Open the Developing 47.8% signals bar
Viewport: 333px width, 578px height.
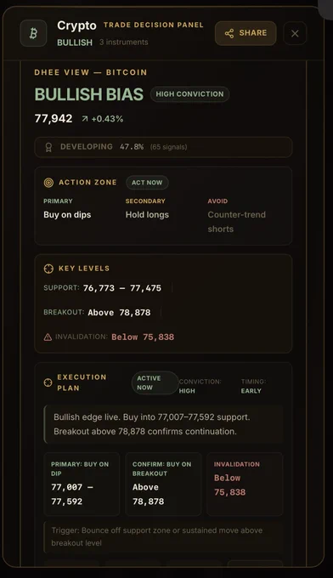163,147
